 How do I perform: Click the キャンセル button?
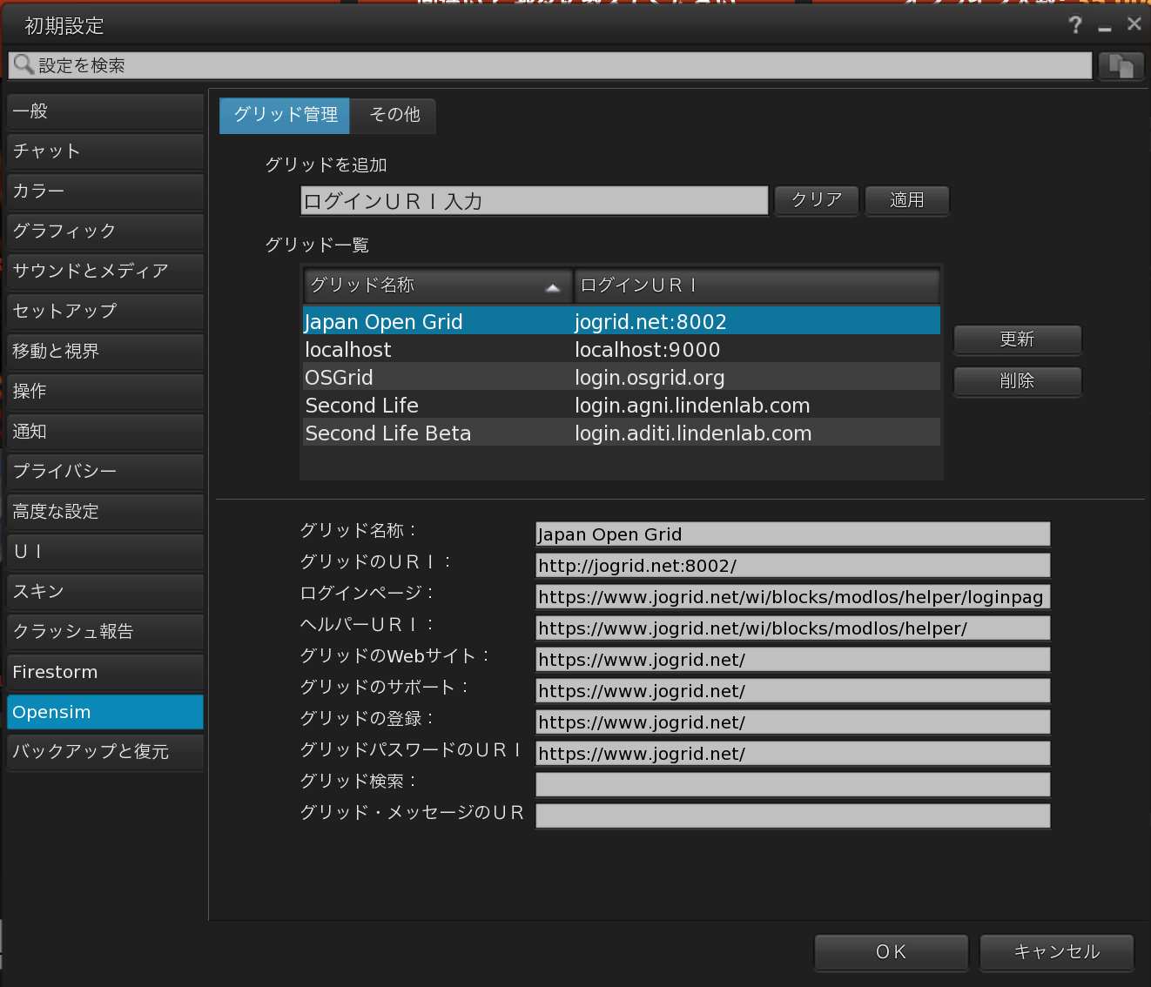click(1057, 952)
